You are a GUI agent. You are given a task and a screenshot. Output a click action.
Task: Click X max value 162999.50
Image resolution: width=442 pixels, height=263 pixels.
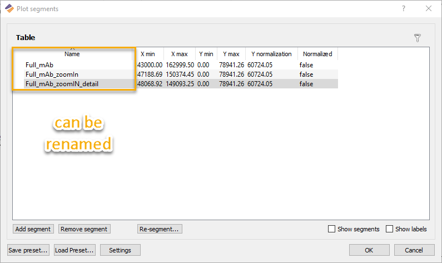180,65
